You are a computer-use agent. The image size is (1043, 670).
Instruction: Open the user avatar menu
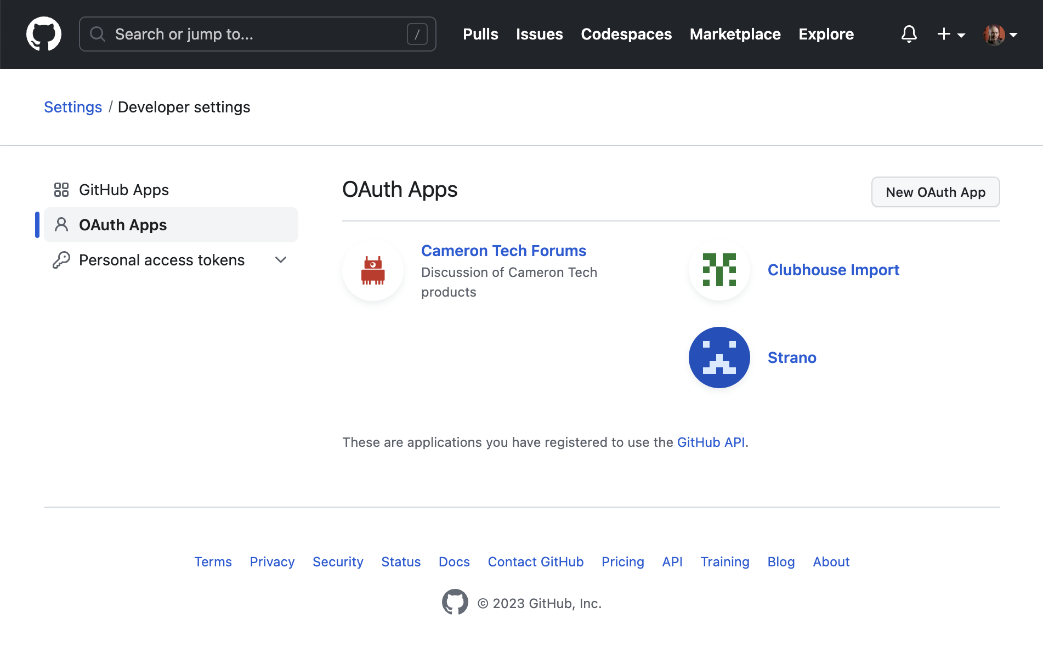pos(1001,35)
